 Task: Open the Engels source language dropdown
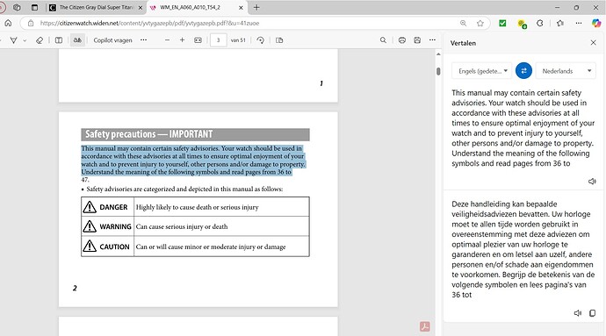tap(482, 71)
